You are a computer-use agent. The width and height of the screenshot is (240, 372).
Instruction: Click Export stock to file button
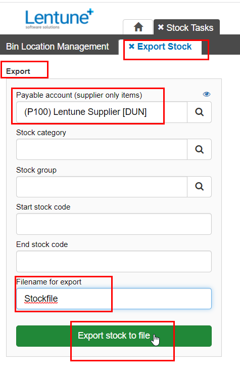pos(114,336)
